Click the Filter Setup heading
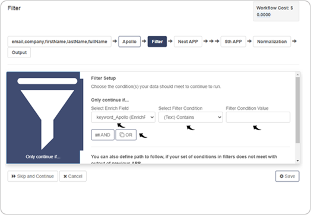311x215 pixels. pyautogui.click(x=103, y=78)
